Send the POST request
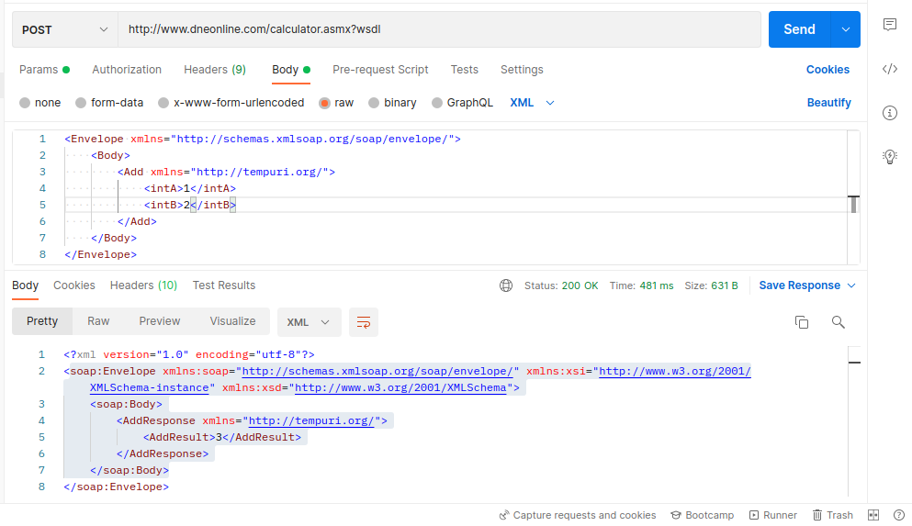 (x=799, y=29)
